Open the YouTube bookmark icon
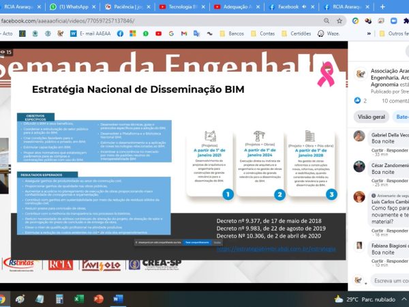The height and width of the screenshot is (307, 409). 158,33
